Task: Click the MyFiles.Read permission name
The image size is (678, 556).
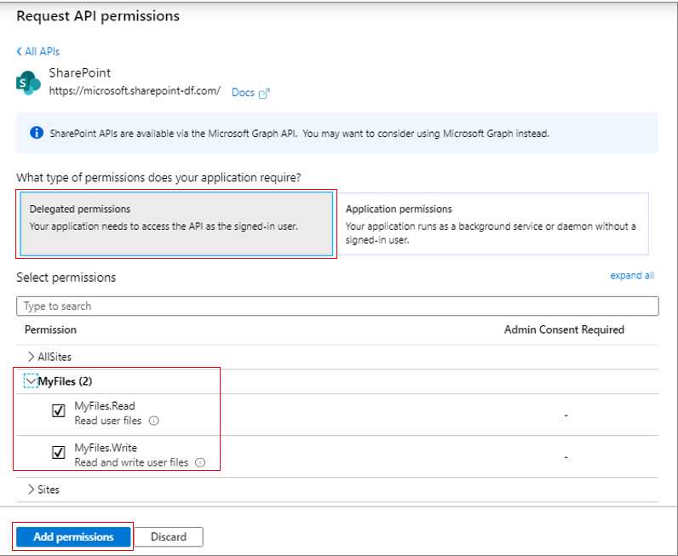Action: 105,406
